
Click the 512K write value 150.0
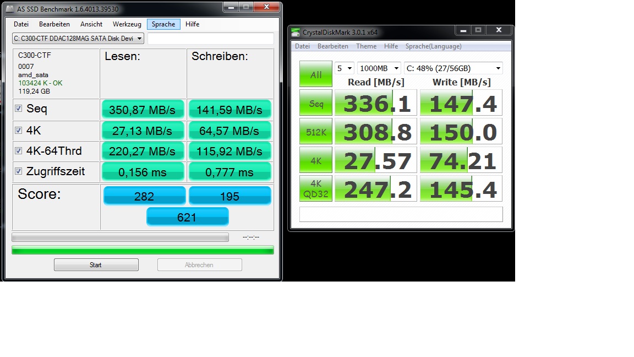point(461,131)
